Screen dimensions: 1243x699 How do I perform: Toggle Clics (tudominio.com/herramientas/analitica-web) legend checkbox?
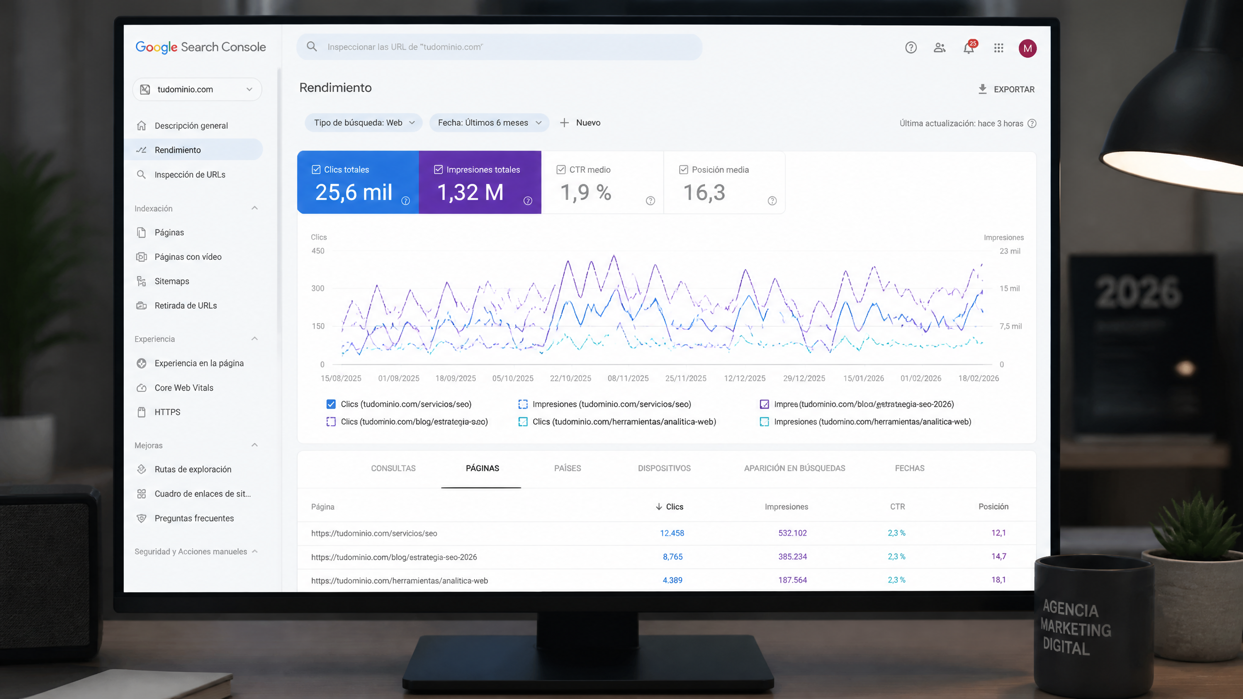pos(523,422)
